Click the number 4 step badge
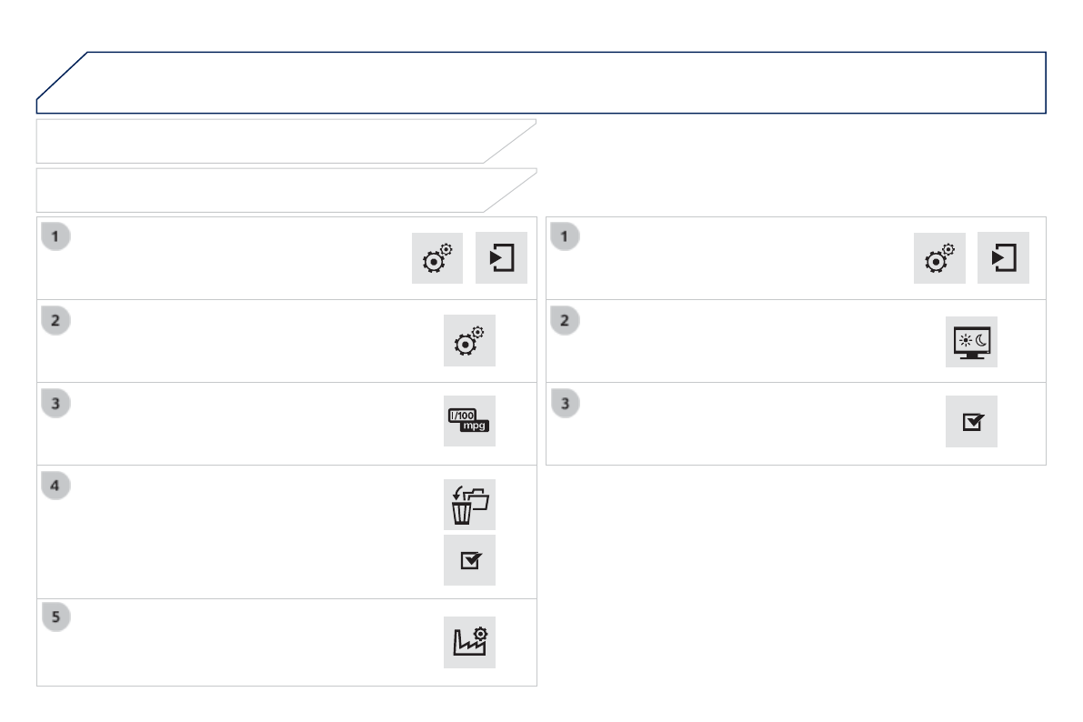 pos(55,486)
